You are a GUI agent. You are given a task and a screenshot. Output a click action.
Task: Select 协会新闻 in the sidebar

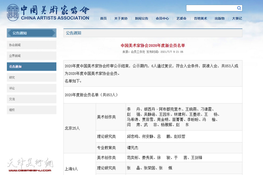[x=32, y=45]
